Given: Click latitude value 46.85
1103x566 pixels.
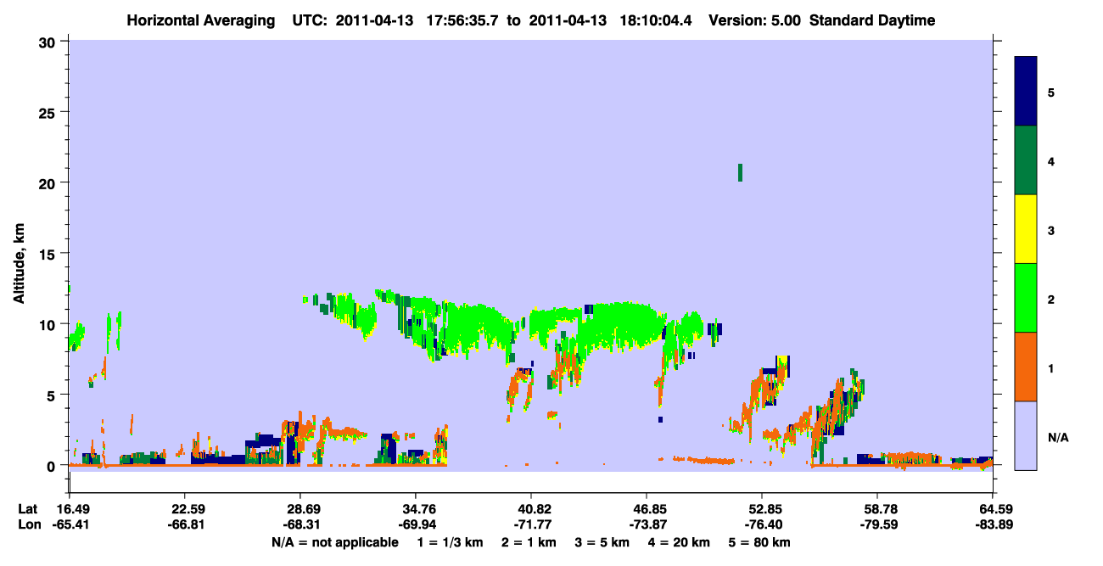Looking at the screenshot, I should 647,509.
